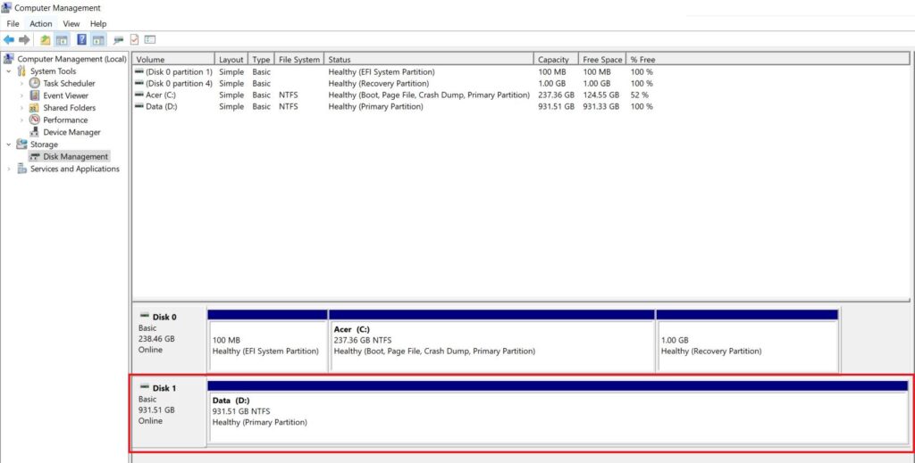Toggle the Show/Hide Console Tree toolbar icon

[62, 39]
